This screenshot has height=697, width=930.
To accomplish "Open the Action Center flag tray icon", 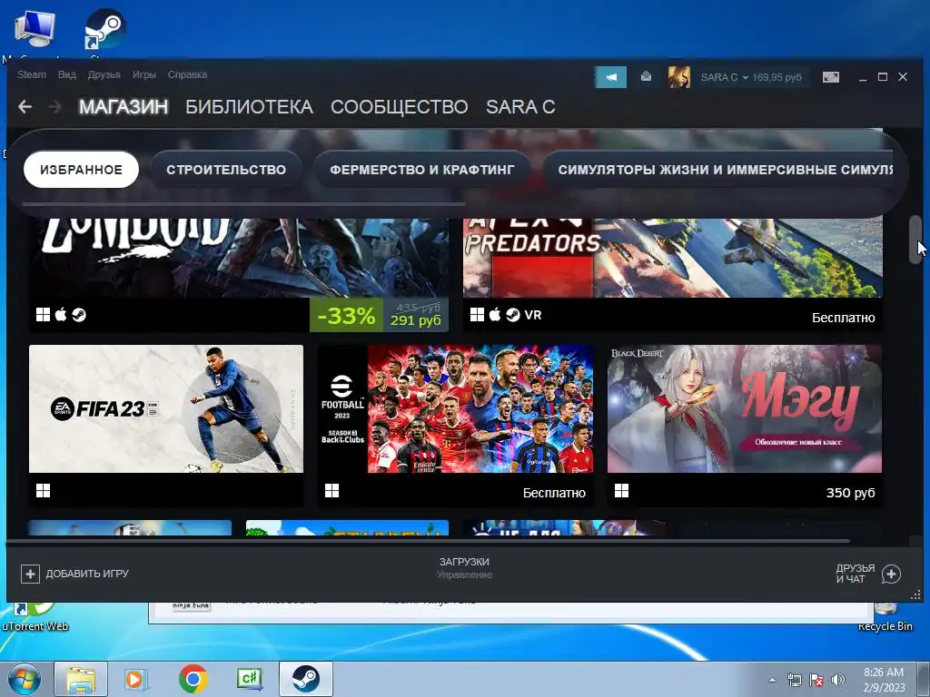I will point(816,680).
